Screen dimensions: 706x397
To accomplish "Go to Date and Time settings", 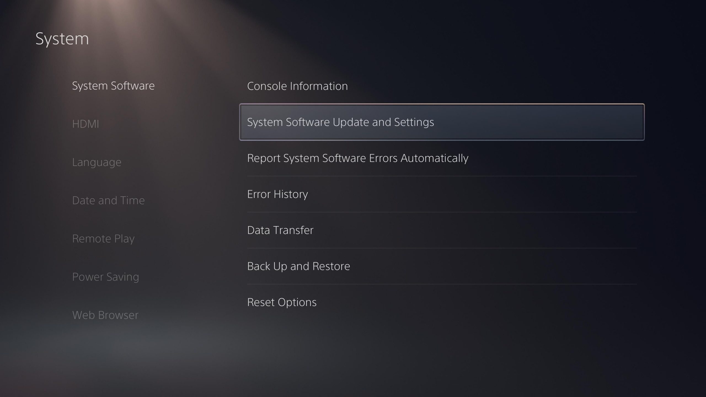I will (x=108, y=200).
